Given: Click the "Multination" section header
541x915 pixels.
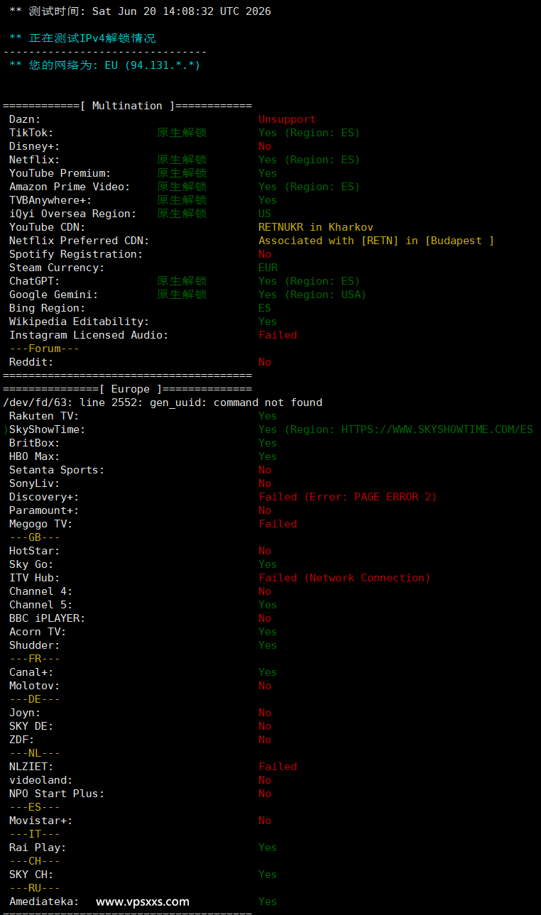Looking at the screenshot, I should click(x=127, y=106).
